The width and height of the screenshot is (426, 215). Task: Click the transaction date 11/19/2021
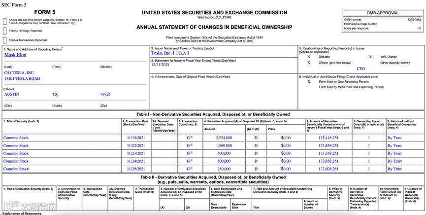pyautogui.click(x=136, y=138)
